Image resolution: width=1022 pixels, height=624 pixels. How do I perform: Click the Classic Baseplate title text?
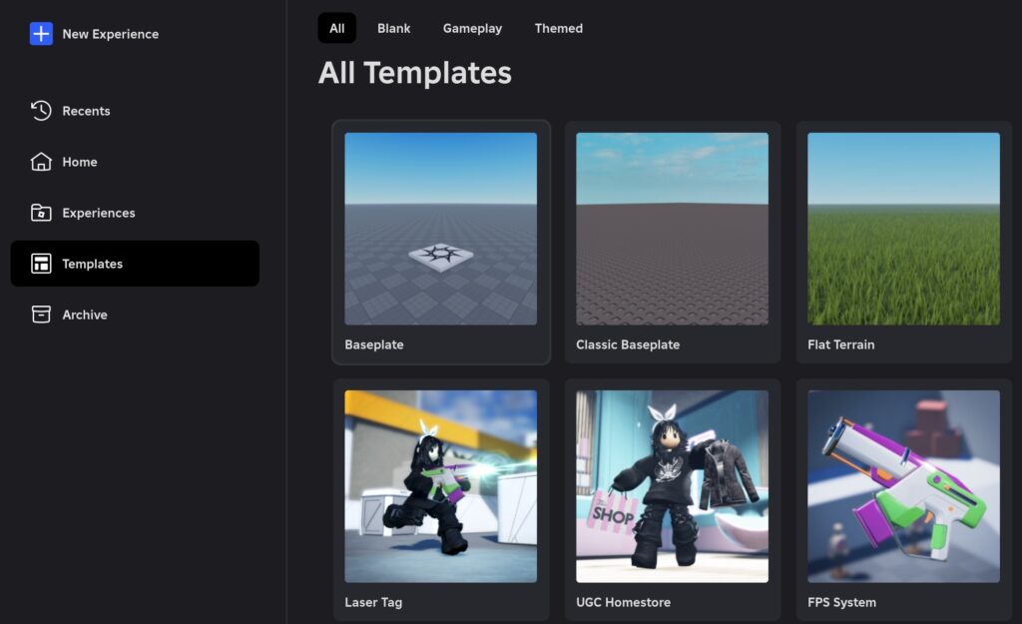tap(628, 344)
